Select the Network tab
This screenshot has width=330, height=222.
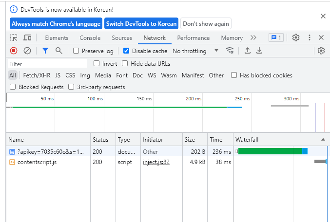(155, 38)
